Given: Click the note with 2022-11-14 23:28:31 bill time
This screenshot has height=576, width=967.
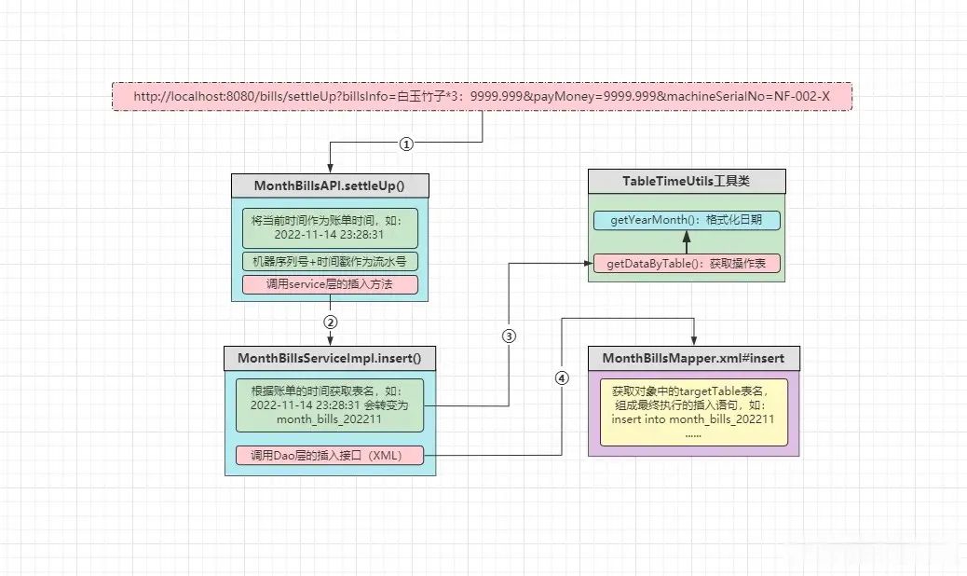Looking at the screenshot, I should (330, 227).
